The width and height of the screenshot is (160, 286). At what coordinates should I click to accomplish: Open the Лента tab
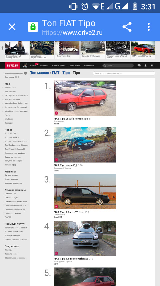[33, 66]
